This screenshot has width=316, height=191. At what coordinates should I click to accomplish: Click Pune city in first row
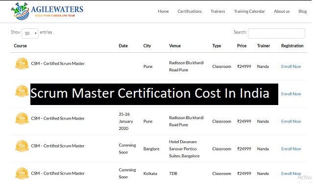(148, 66)
